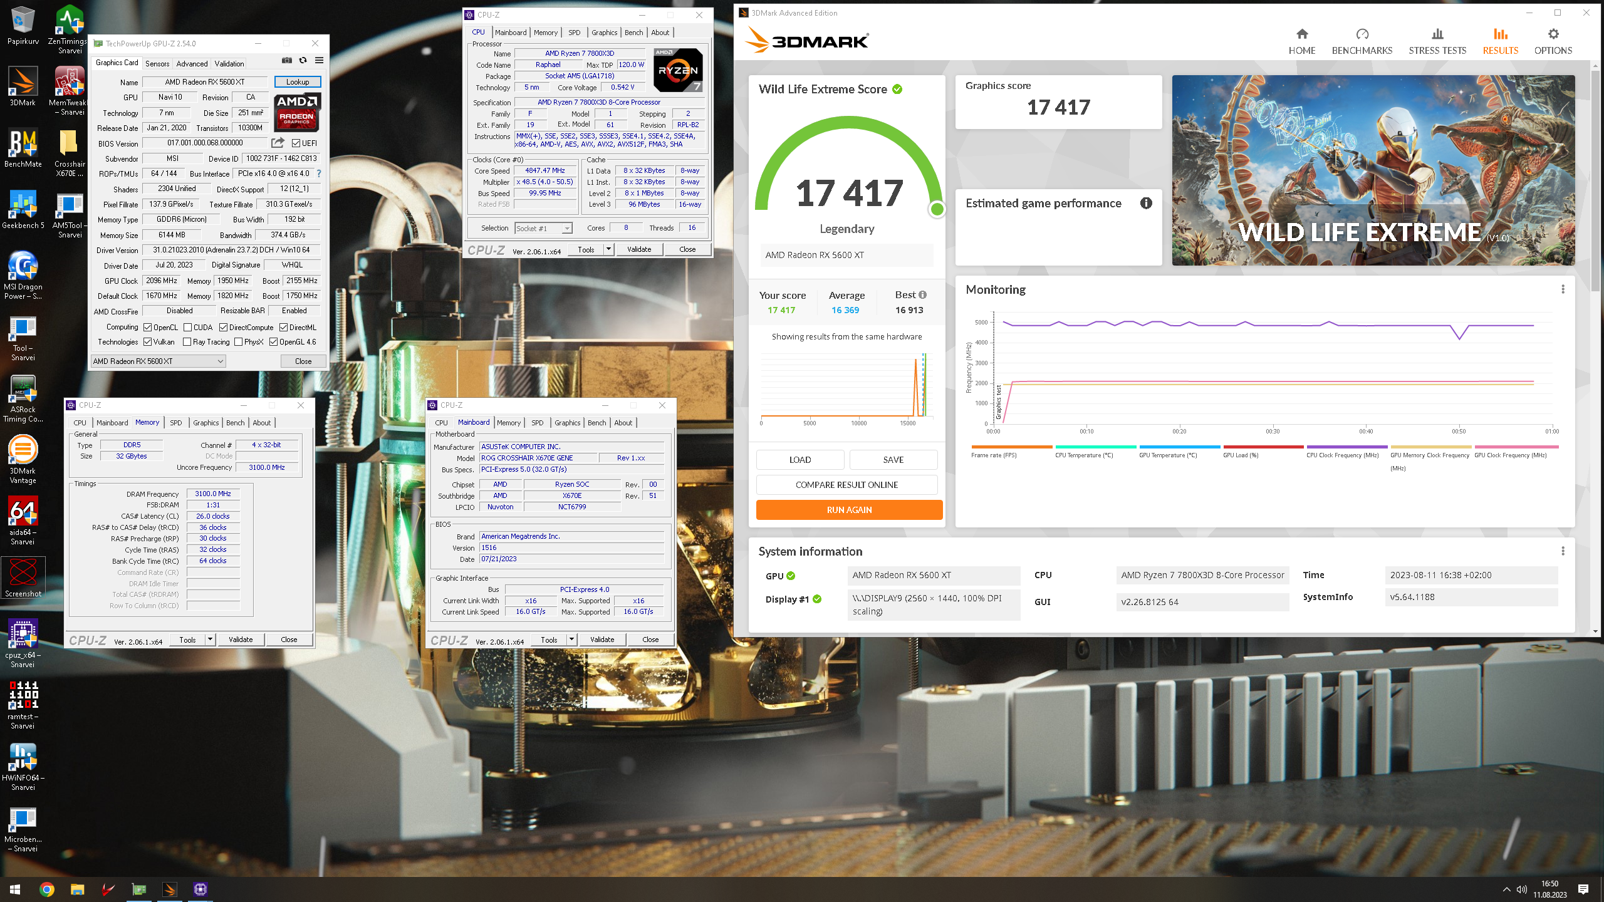Expand the GPU selection dropdown in GPU-Z
Image resolution: width=1604 pixels, height=902 pixels.
click(x=158, y=361)
